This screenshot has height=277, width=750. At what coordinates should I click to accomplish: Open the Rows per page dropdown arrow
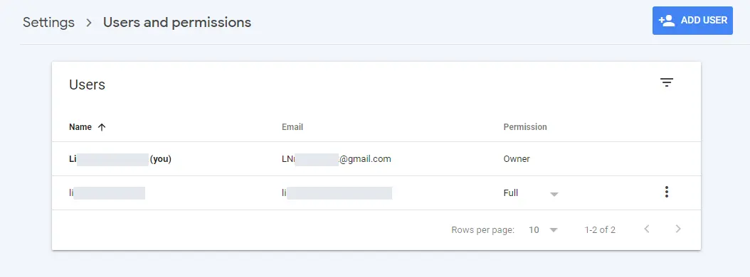pyautogui.click(x=554, y=230)
